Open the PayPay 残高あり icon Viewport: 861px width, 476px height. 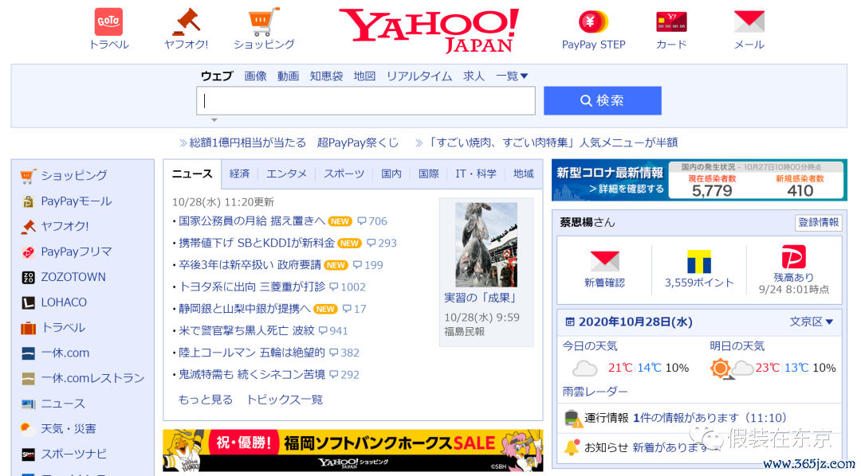pyautogui.click(x=793, y=256)
